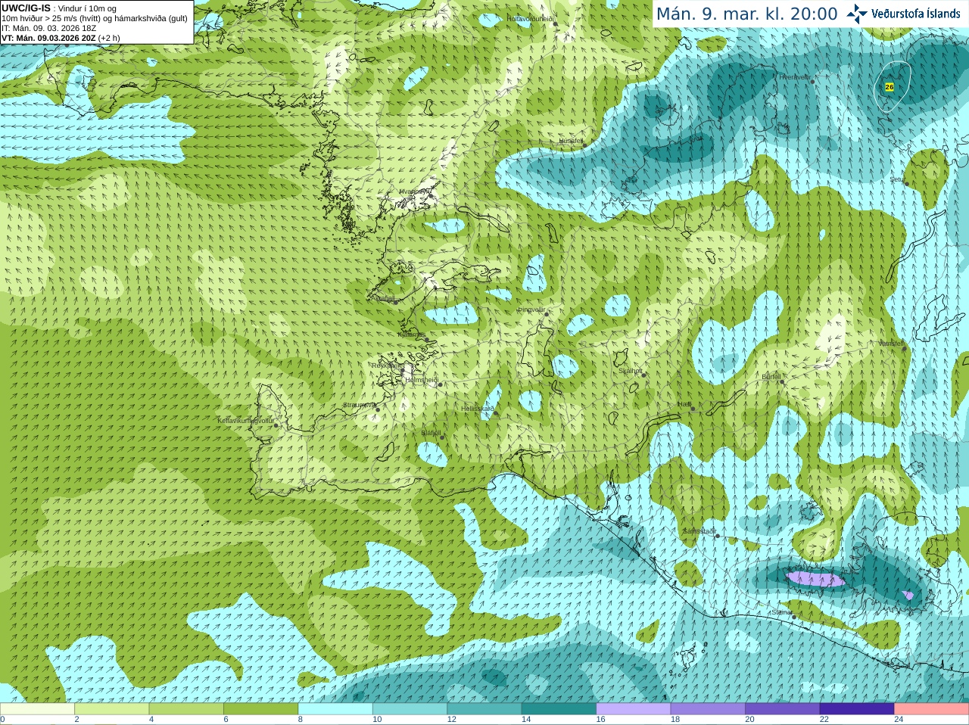Click the Sámsstaðir station label

pyautogui.click(x=699, y=531)
